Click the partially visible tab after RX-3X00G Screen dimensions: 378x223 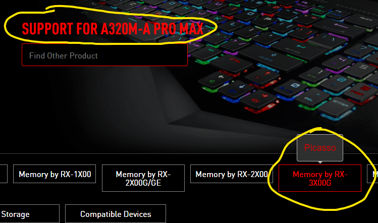point(372,174)
